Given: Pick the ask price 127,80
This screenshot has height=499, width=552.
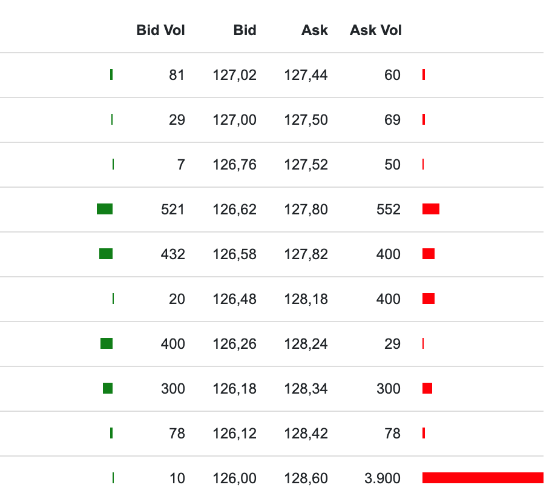Looking at the screenshot, I should pyautogui.click(x=306, y=210).
